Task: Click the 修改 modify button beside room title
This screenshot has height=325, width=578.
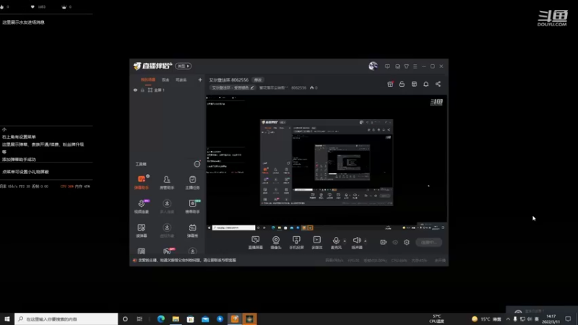Action: (x=258, y=80)
